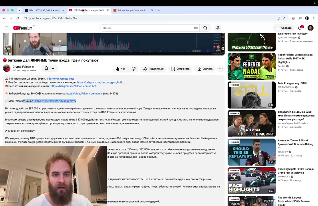Open Chrome media controls icon
The width and height of the screenshot is (318, 206).
pos(300,18)
